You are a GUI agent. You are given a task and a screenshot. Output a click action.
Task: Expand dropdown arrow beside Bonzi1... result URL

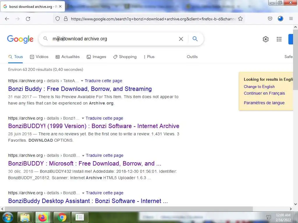pyautogui.click(x=83, y=118)
